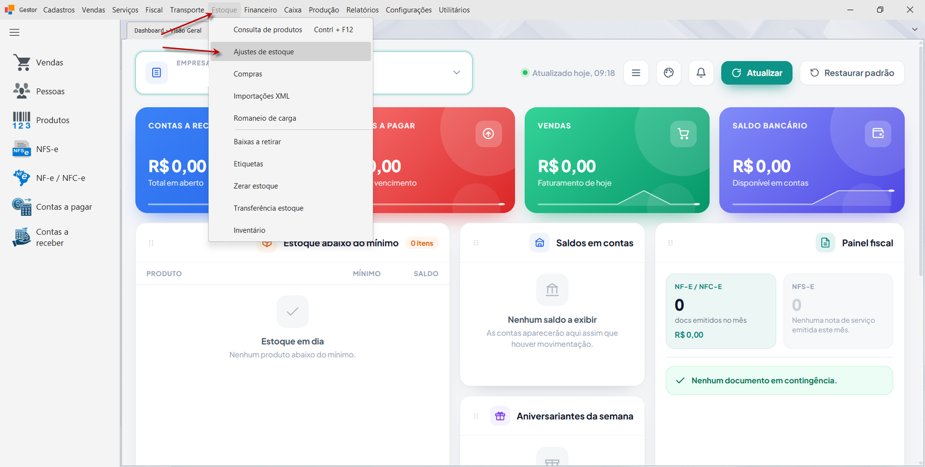
Task: Select Inventário in the Estoque menu
Action: click(291, 230)
